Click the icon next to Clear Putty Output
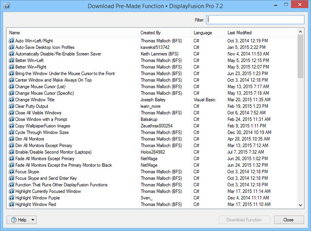The height and width of the screenshot is (231, 311). [11, 106]
